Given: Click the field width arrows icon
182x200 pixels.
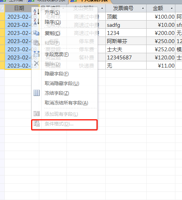Looking at the screenshot, I should 37,54.
